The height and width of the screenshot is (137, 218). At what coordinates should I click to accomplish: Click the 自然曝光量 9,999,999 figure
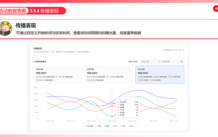pyautogui.click(x=45, y=77)
